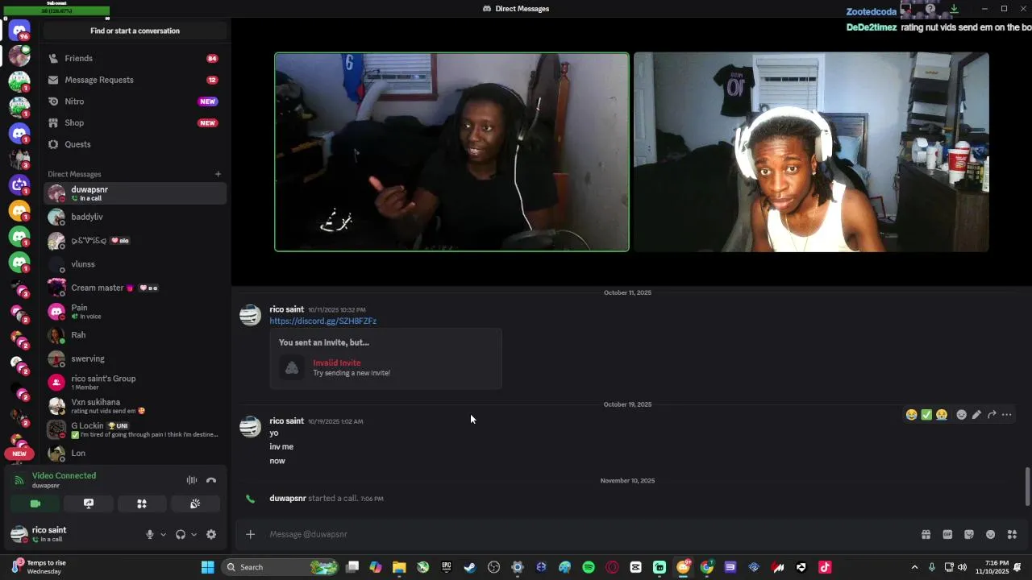1032x580 pixels.
Task: Open the Nitro page
Action: click(135, 101)
